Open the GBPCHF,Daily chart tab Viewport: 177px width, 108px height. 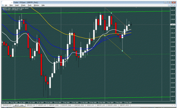tap(54, 105)
